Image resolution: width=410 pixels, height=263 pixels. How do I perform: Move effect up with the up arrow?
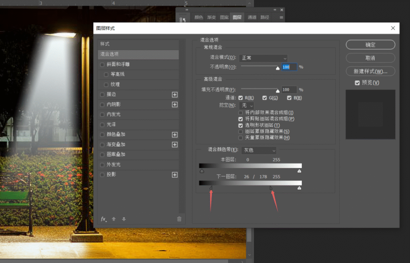point(114,219)
